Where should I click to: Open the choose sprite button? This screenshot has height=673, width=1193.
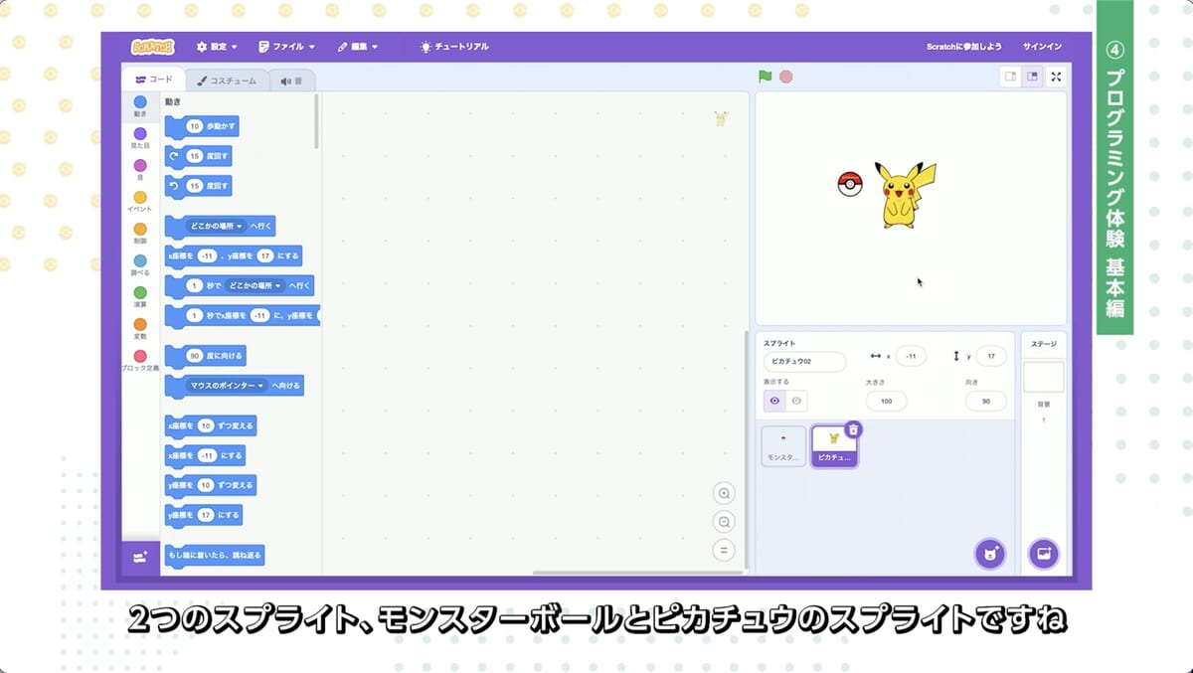click(x=989, y=554)
